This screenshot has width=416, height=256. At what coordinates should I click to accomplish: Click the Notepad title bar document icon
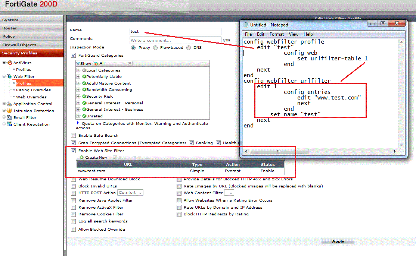pos(246,25)
